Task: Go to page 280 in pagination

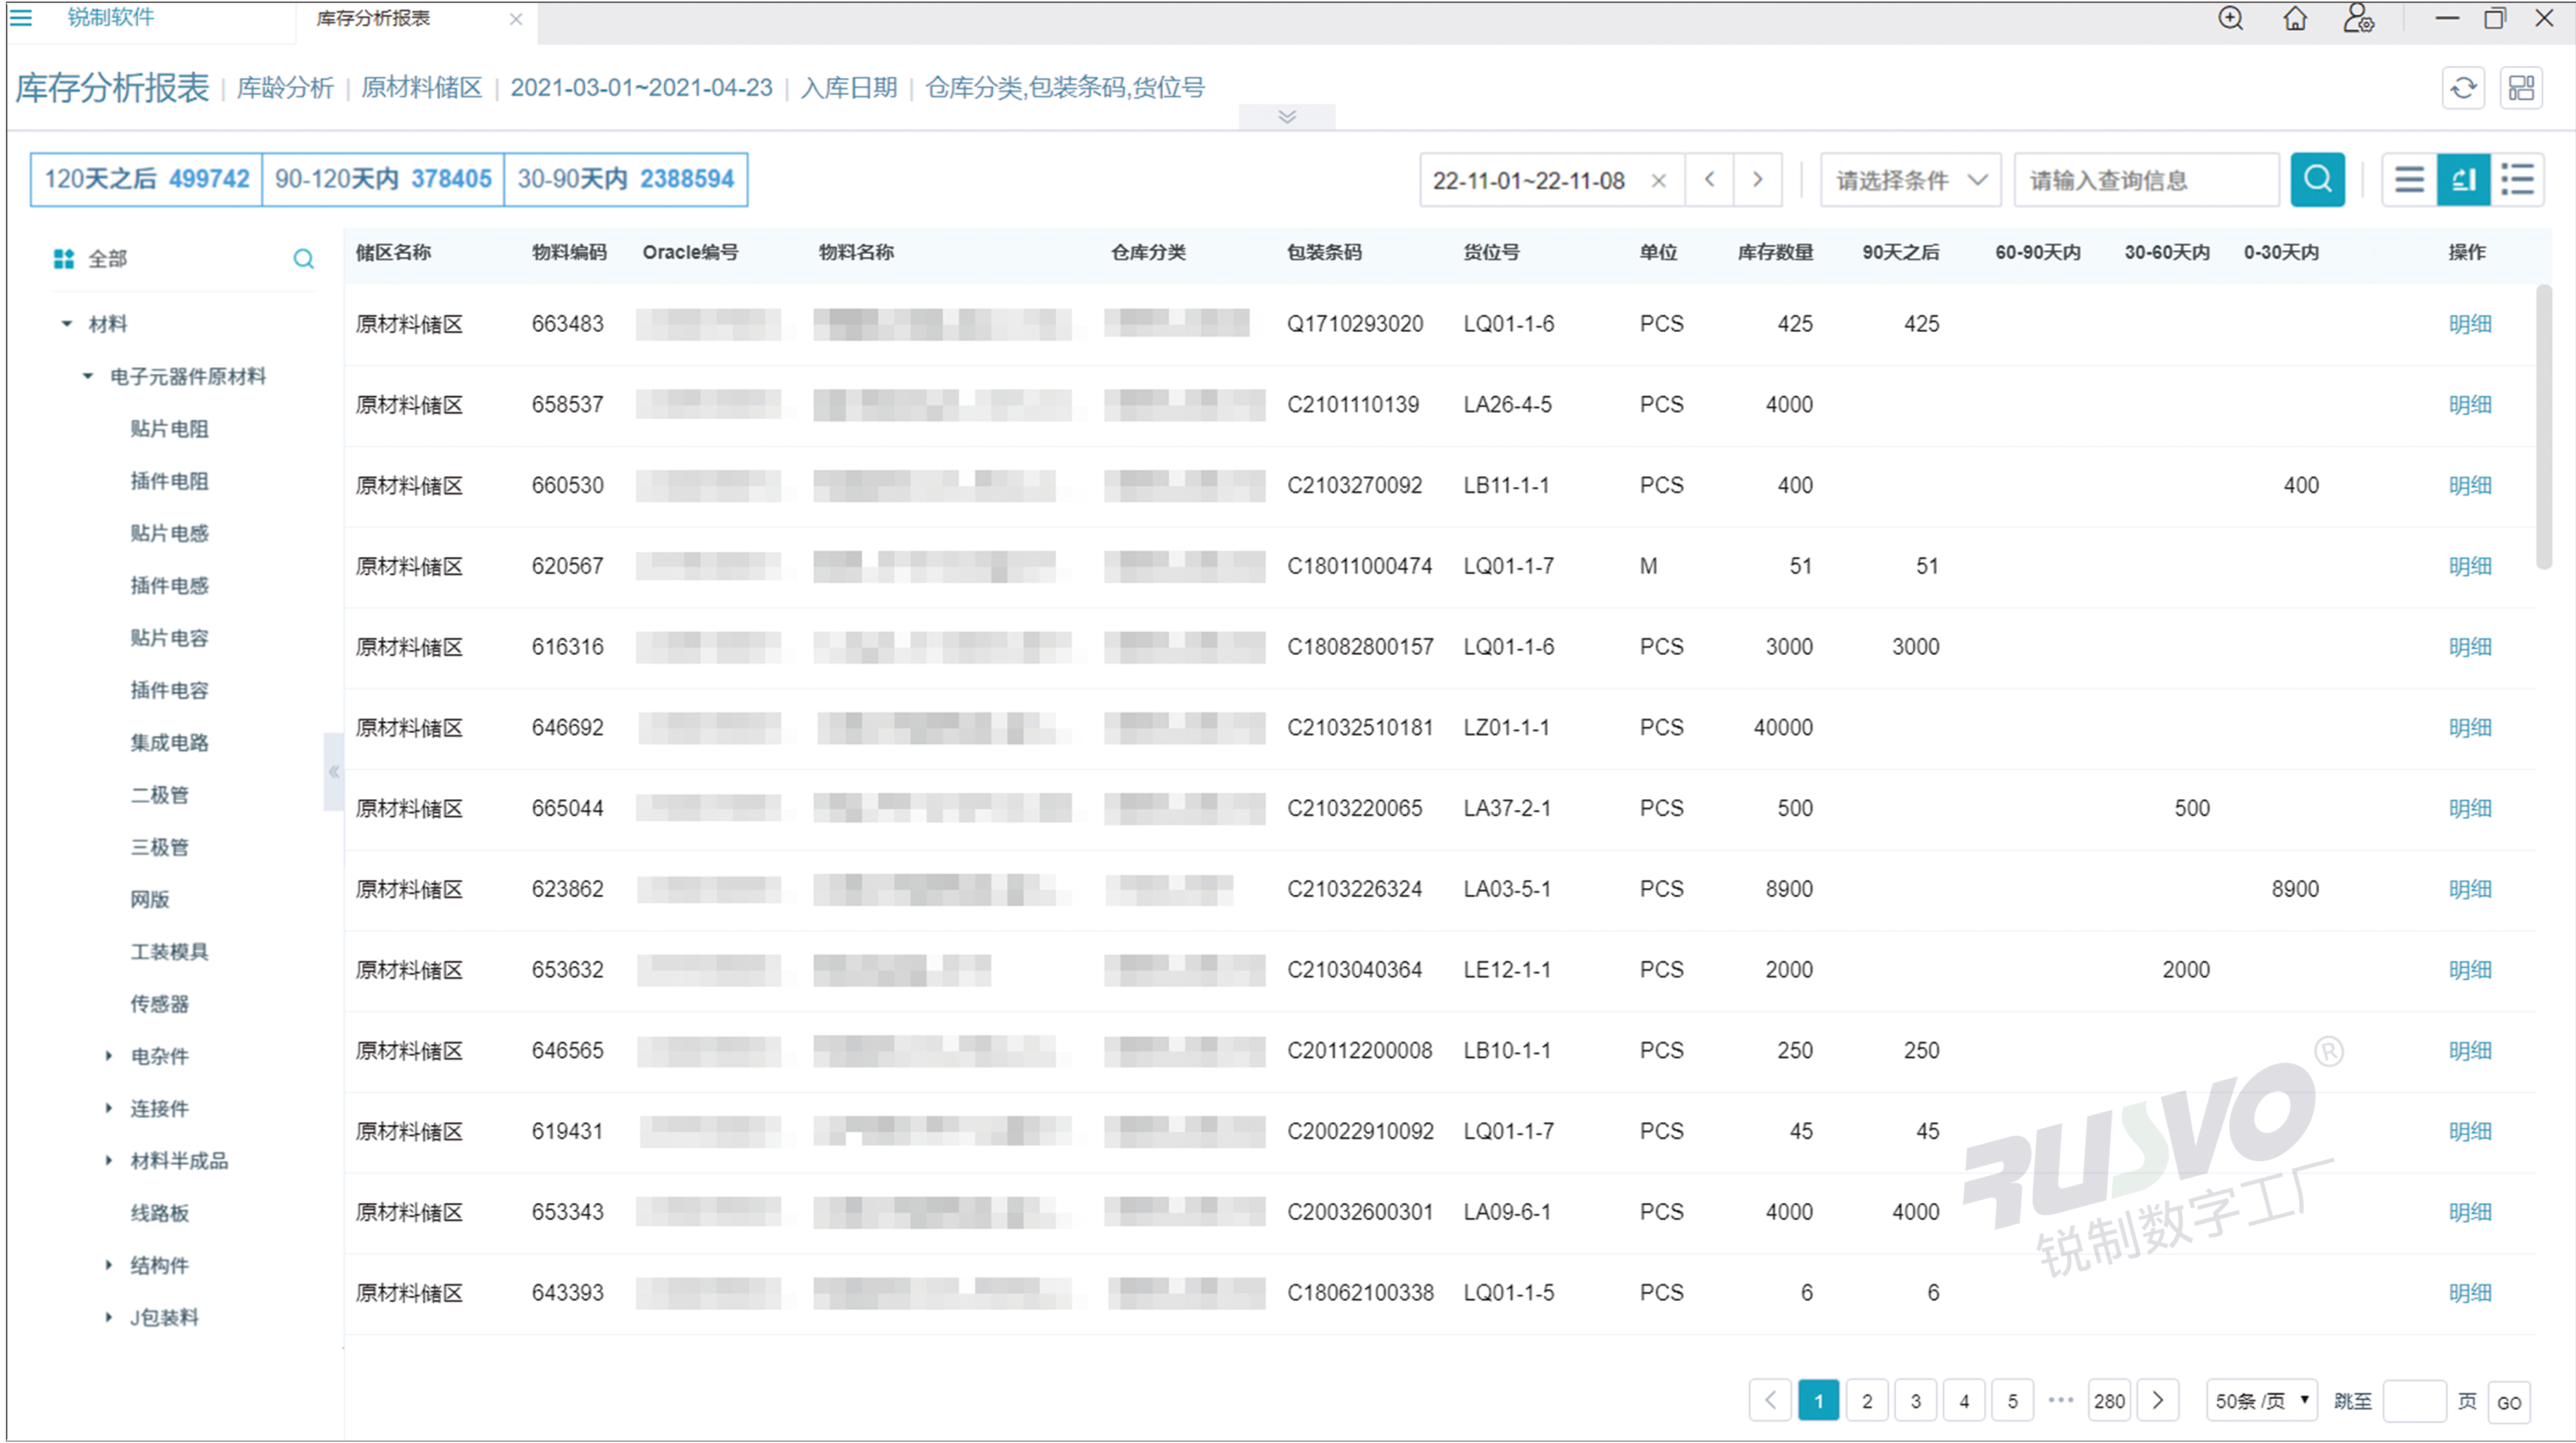Action: 2108,1401
